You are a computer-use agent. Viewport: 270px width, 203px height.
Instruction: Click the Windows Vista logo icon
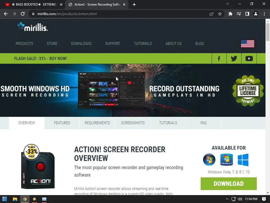tap(209, 160)
